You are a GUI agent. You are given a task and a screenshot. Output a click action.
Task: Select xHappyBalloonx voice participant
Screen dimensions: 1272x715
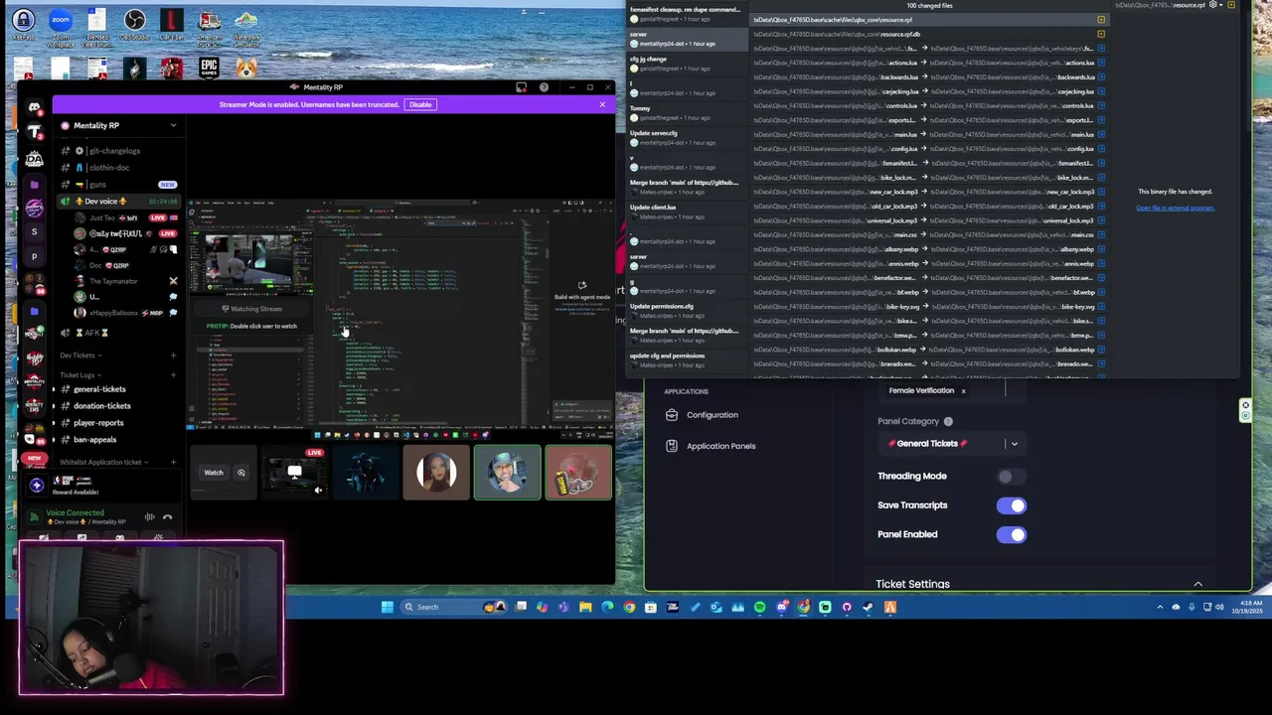pyautogui.click(x=124, y=313)
